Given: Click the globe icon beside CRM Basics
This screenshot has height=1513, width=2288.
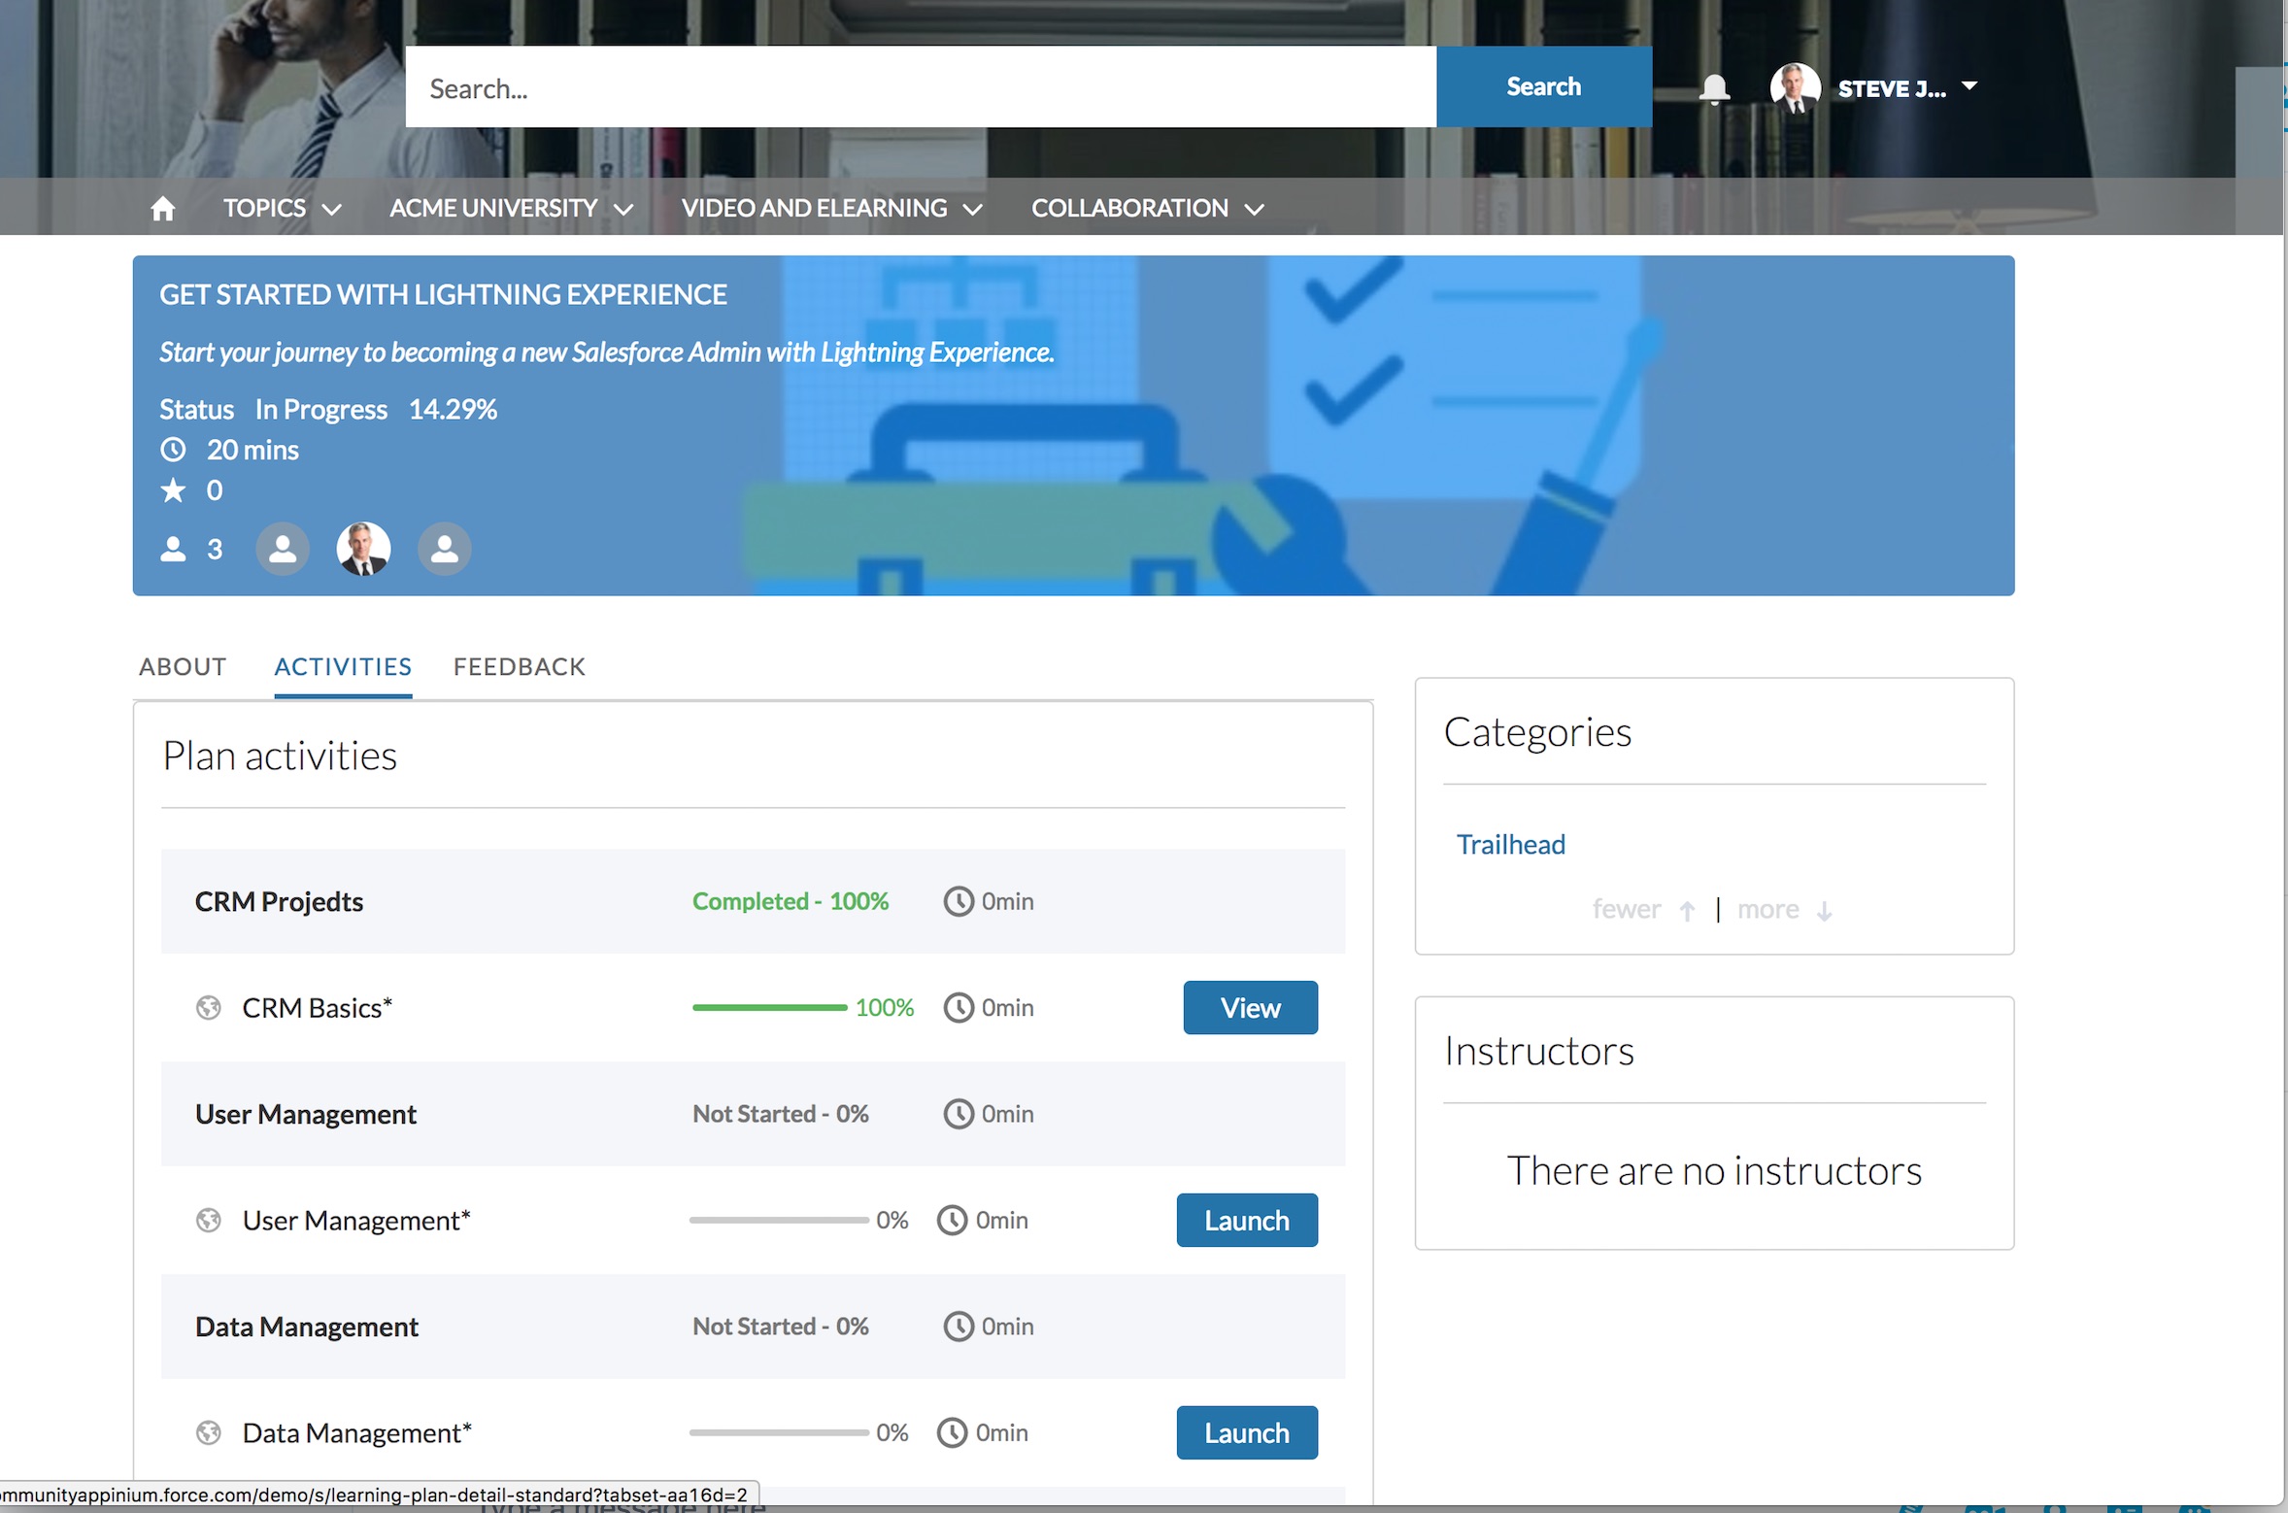Looking at the screenshot, I should click(209, 1008).
